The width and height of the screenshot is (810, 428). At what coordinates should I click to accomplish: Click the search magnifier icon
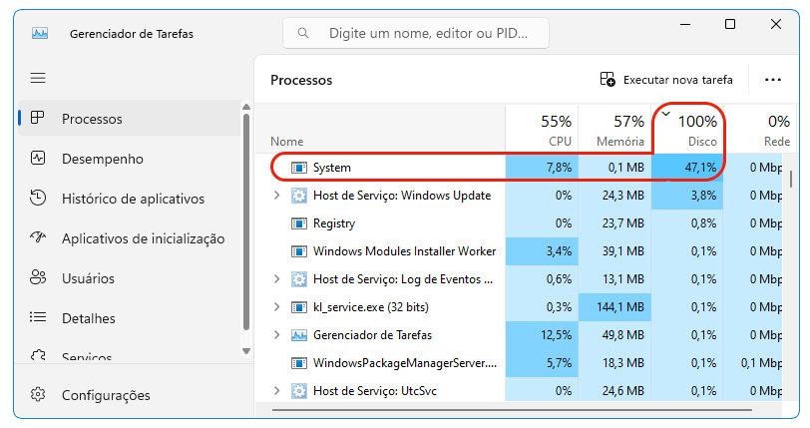coord(303,33)
